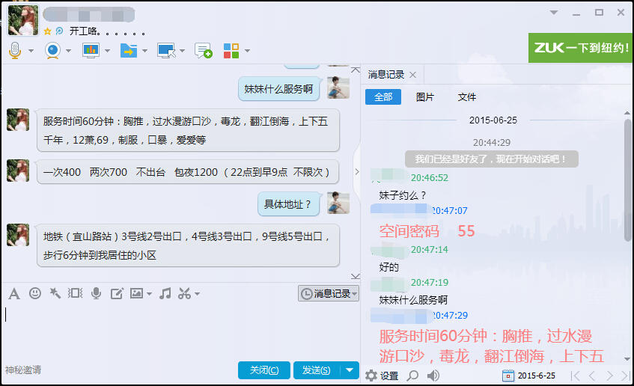
Task: Open the title bar menu triangle
Action: (554, 13)
